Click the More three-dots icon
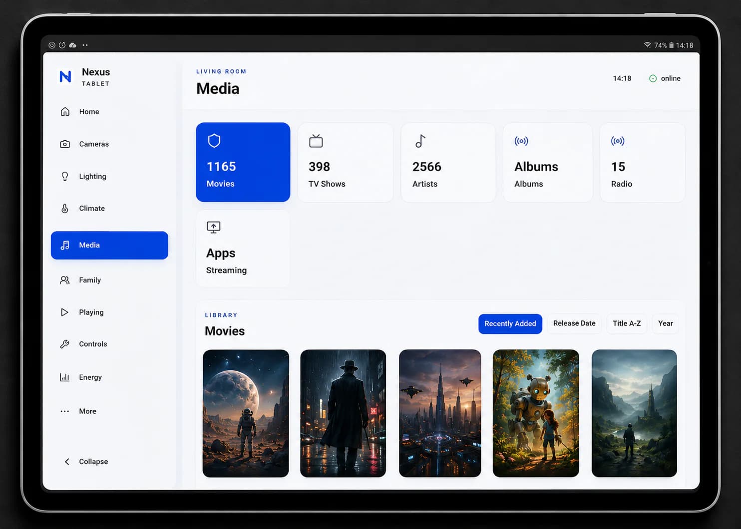This screenshot has width=741, height=529. 64,411
